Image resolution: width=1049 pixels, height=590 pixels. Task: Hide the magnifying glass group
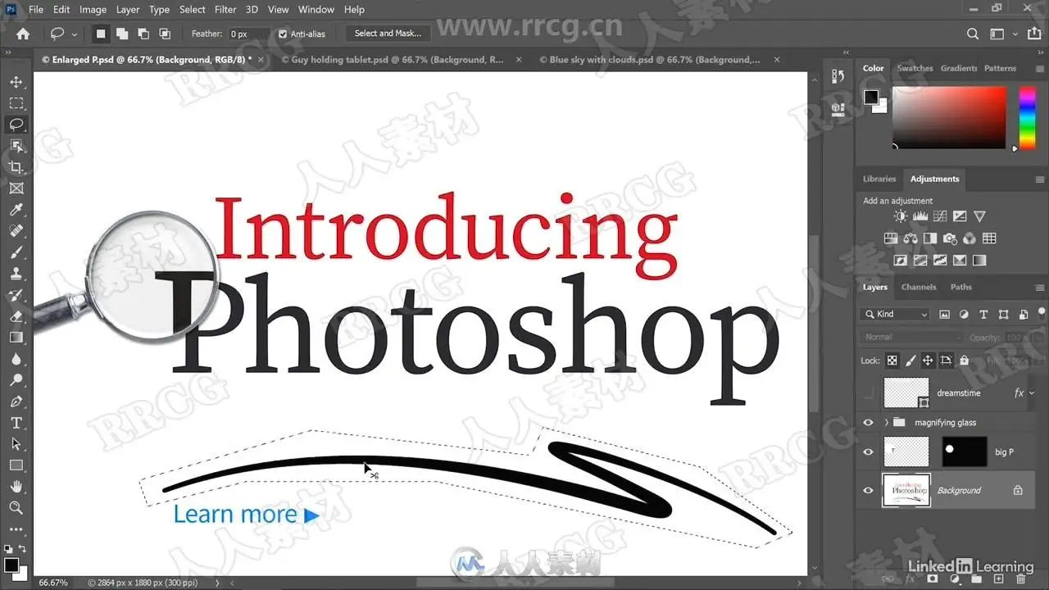click(868, 423)
